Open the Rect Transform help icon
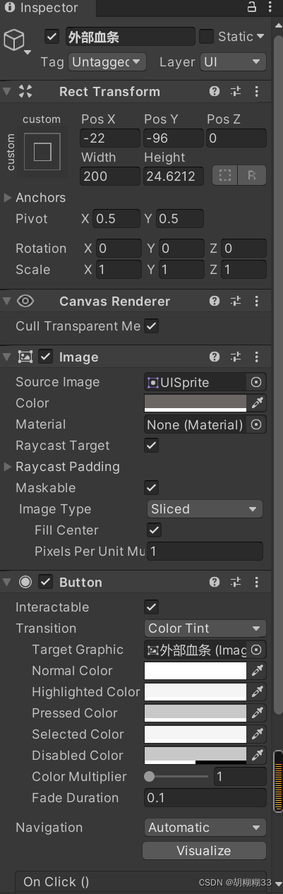 pyautogui.click(x=215, y=91)
